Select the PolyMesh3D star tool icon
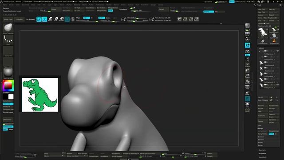This screenshot has height=160, width=284. [263, 41]
